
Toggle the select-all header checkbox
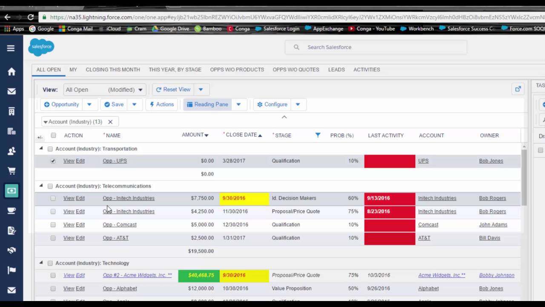pos(53,135)
